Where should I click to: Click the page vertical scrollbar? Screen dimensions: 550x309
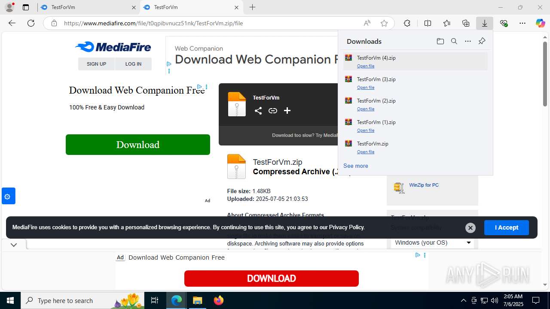tap(545, 74)
